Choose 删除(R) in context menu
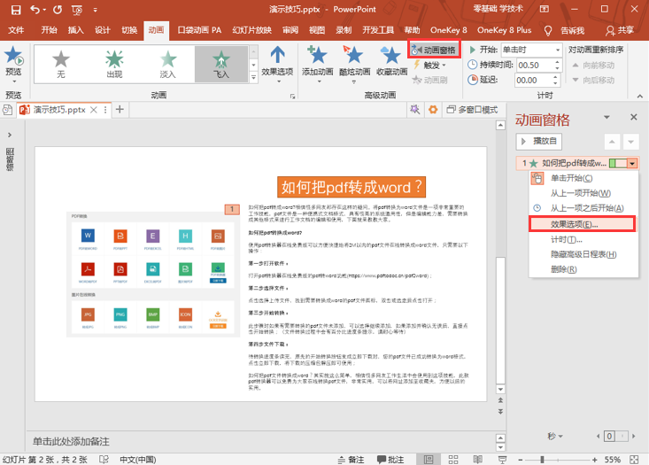This screenshot has width=649, height=465. pyautogui.click(x=583, y=269)
